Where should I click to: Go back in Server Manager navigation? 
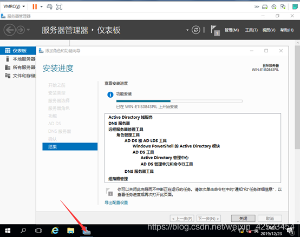[x=9, y=30]
